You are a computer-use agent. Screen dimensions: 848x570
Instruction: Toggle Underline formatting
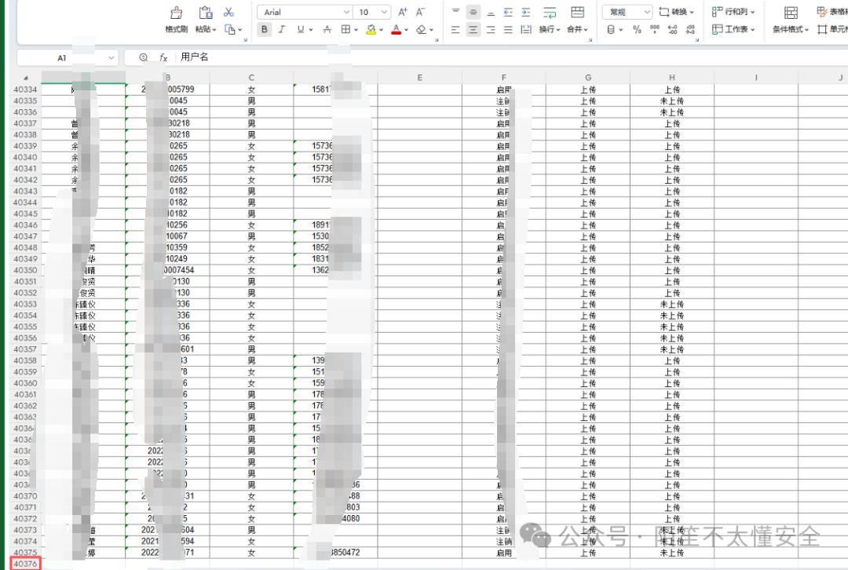click(x=301, y=29)
